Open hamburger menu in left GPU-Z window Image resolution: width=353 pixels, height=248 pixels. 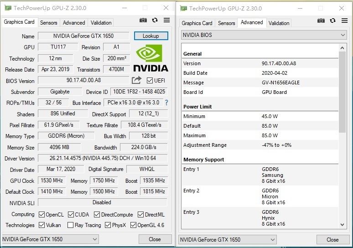(166, 20)
